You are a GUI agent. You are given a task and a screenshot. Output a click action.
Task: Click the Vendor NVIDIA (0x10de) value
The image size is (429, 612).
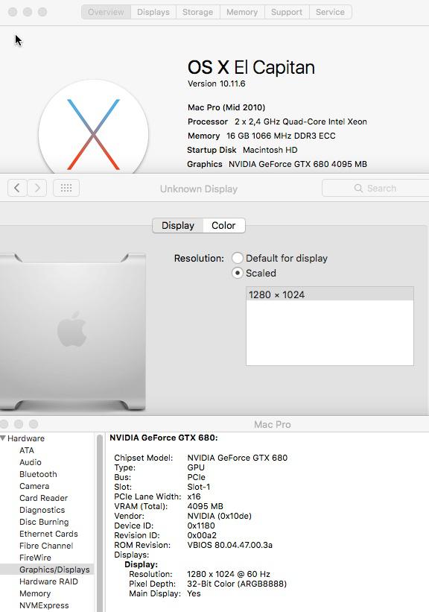pos(219,516)
